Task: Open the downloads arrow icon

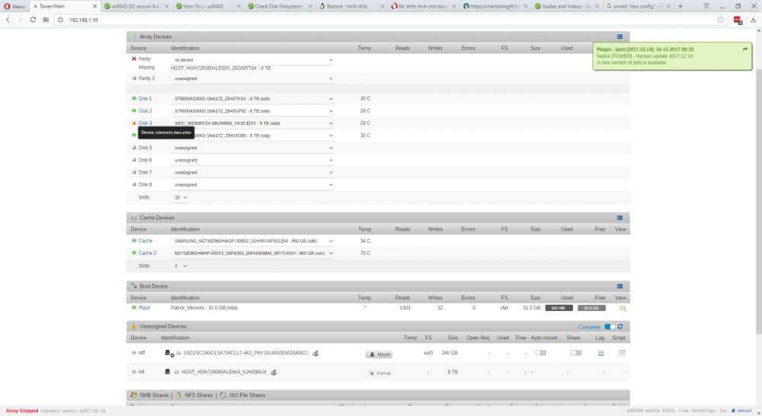Action: click(754, 20)
